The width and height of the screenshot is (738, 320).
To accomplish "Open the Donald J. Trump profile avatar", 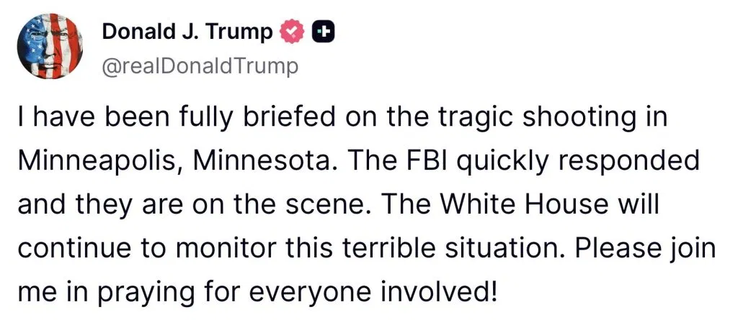I will pyautogui.click(x=48, y=47).
